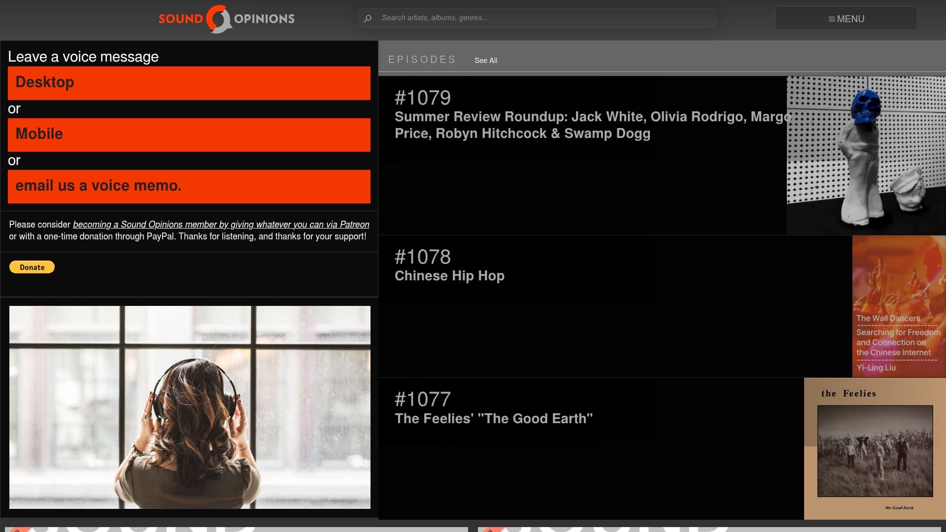Click the PayPal Donate button

[32, 267]
